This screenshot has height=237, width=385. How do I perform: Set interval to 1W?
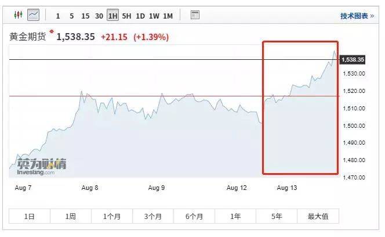154,16
